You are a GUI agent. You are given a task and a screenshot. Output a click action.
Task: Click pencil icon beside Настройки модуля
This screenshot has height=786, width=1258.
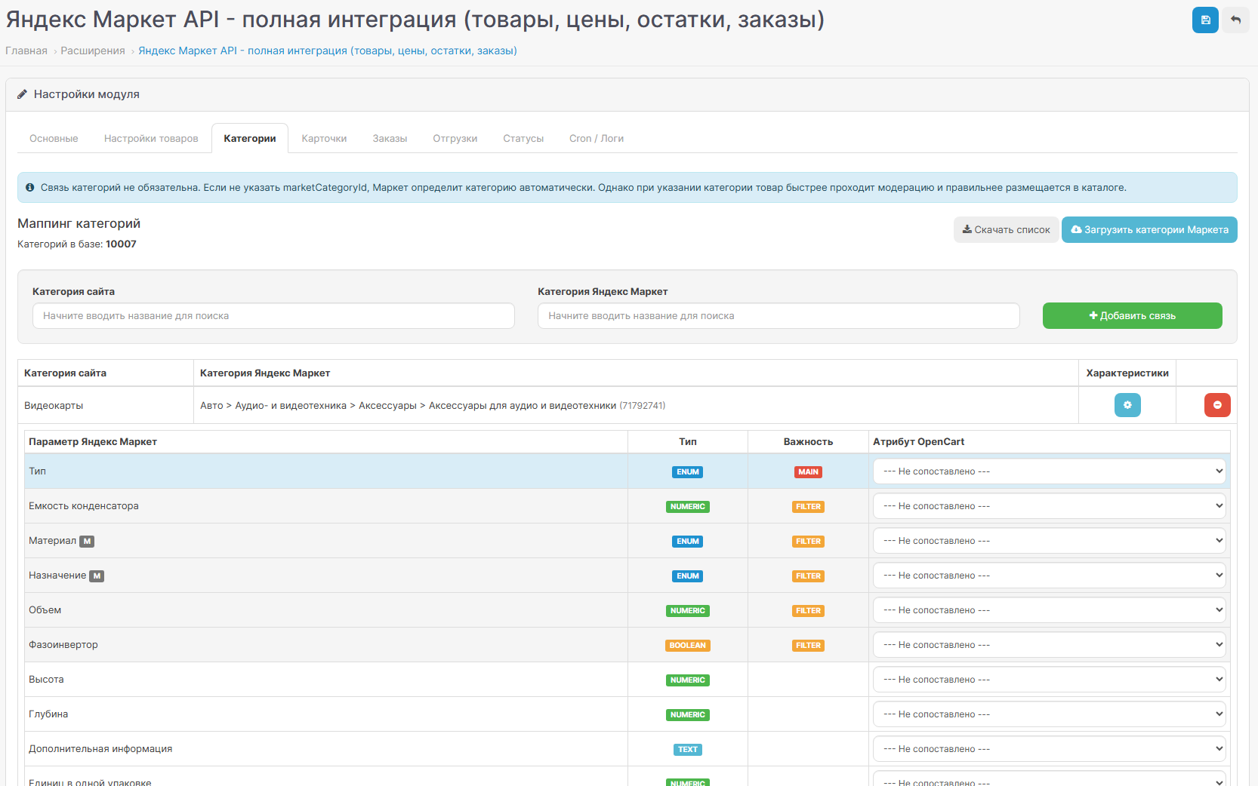coord(23,94)
